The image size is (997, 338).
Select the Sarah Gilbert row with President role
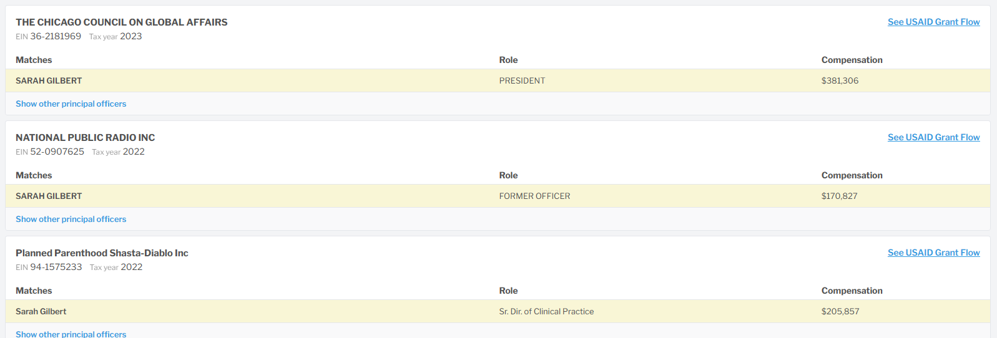pos(49,80)
